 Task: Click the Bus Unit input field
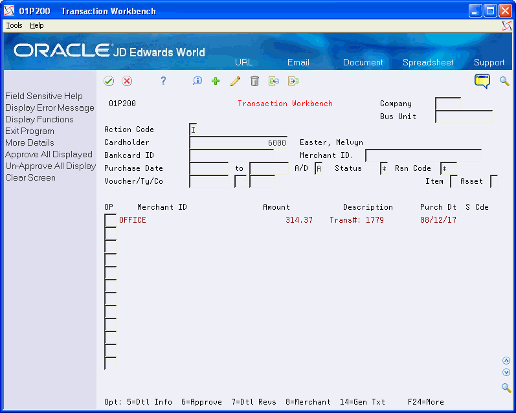pyautogui.click(x=464, y=117)
